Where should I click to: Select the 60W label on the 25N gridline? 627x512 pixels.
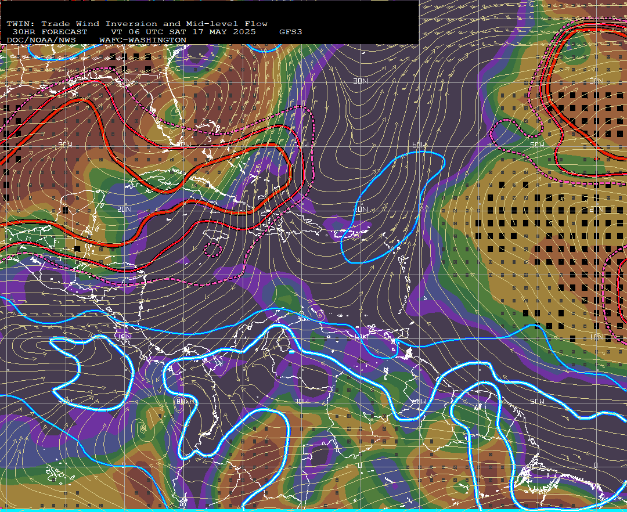pos(419,145)
